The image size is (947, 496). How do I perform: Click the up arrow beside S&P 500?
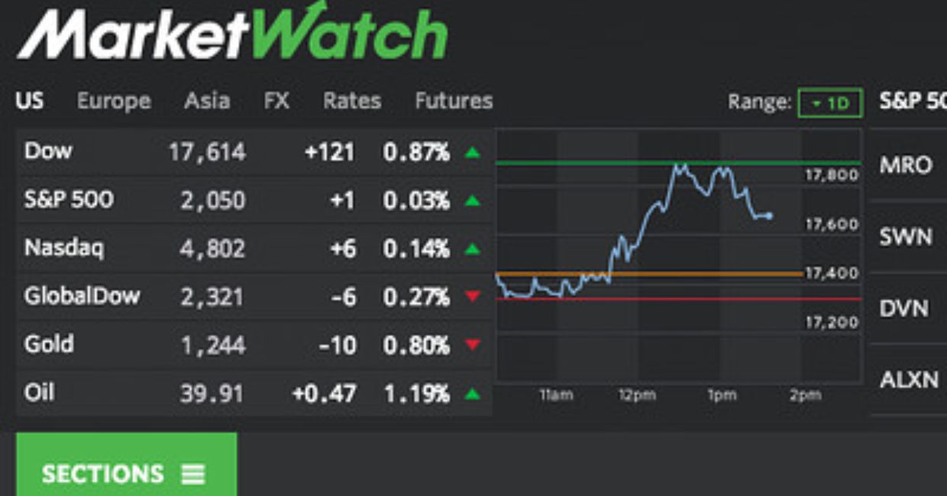[x=473, y=200]
